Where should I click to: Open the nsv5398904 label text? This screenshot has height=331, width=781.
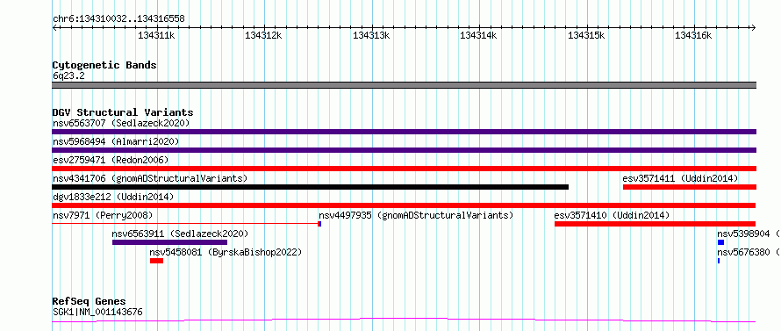[749, 234]
